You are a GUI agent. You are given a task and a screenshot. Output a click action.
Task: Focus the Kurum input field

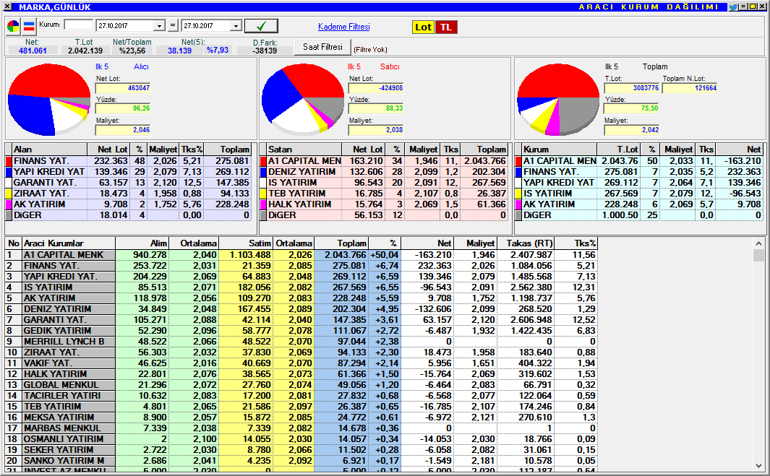click(x=79, y=25)
